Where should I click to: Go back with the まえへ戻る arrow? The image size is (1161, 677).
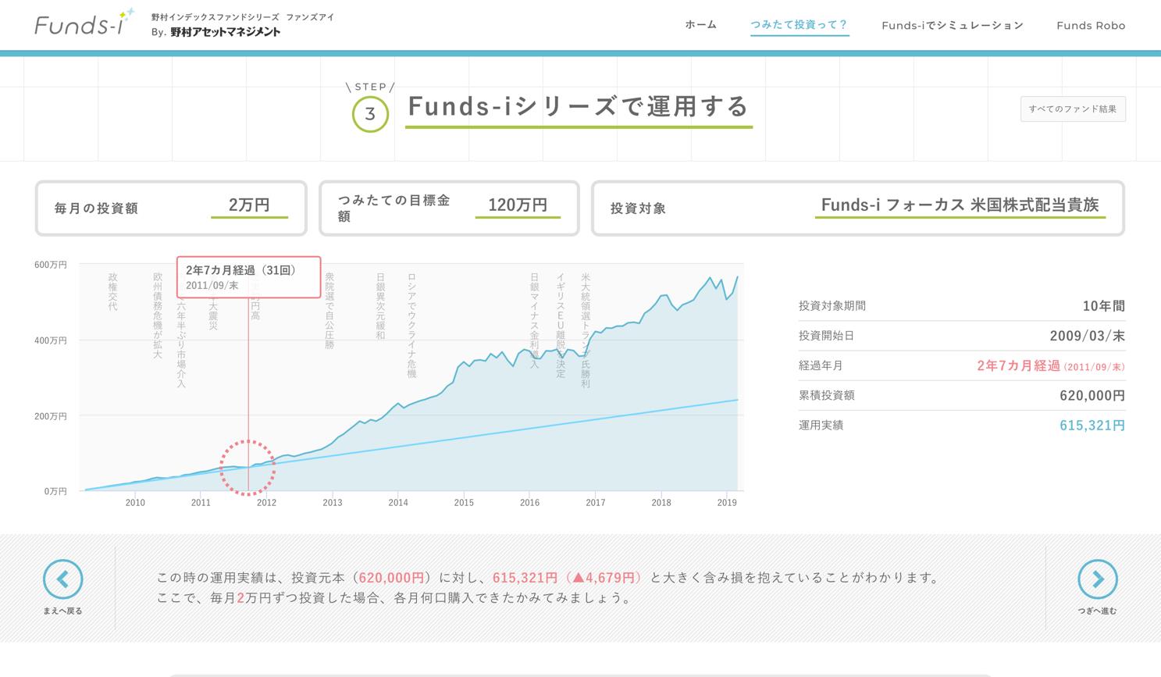(x=62, y=579)
